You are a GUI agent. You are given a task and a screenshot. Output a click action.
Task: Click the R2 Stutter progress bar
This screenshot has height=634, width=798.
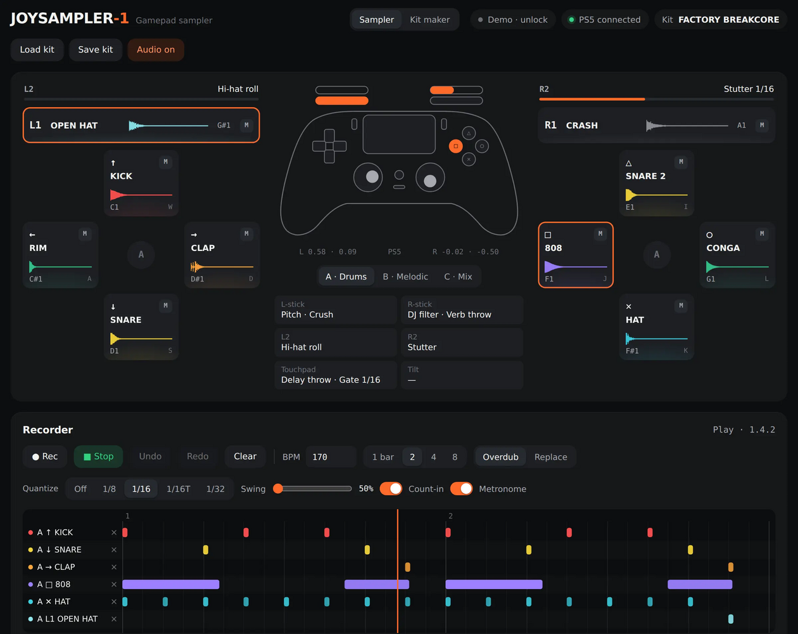657,99
